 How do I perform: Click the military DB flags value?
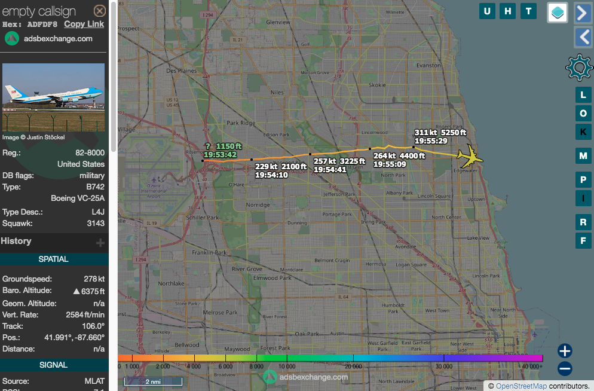(x=92, y=175)
